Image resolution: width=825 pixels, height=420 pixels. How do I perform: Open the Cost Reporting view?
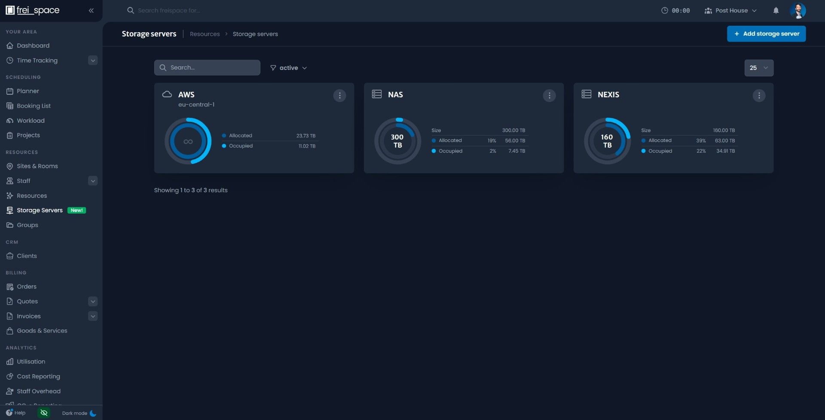(38, 376)
